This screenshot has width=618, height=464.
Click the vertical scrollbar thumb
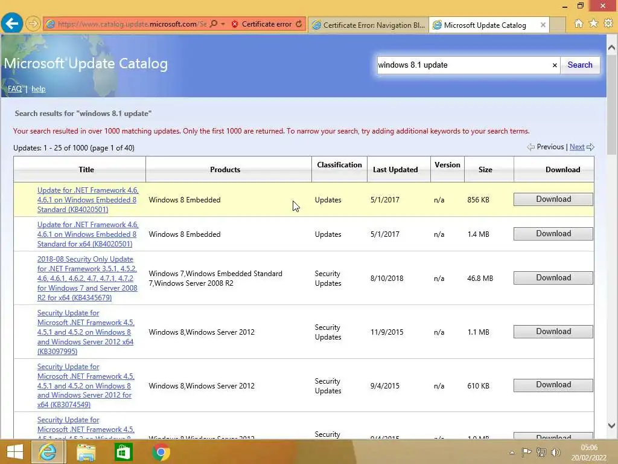[612, 105]
